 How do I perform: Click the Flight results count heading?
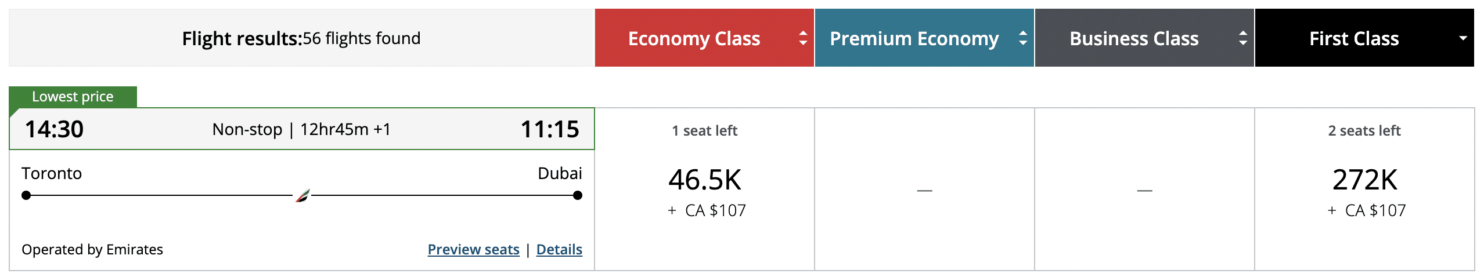pos(301,38)
